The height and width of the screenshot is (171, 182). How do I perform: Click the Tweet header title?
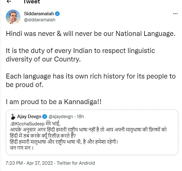[32, 2]
